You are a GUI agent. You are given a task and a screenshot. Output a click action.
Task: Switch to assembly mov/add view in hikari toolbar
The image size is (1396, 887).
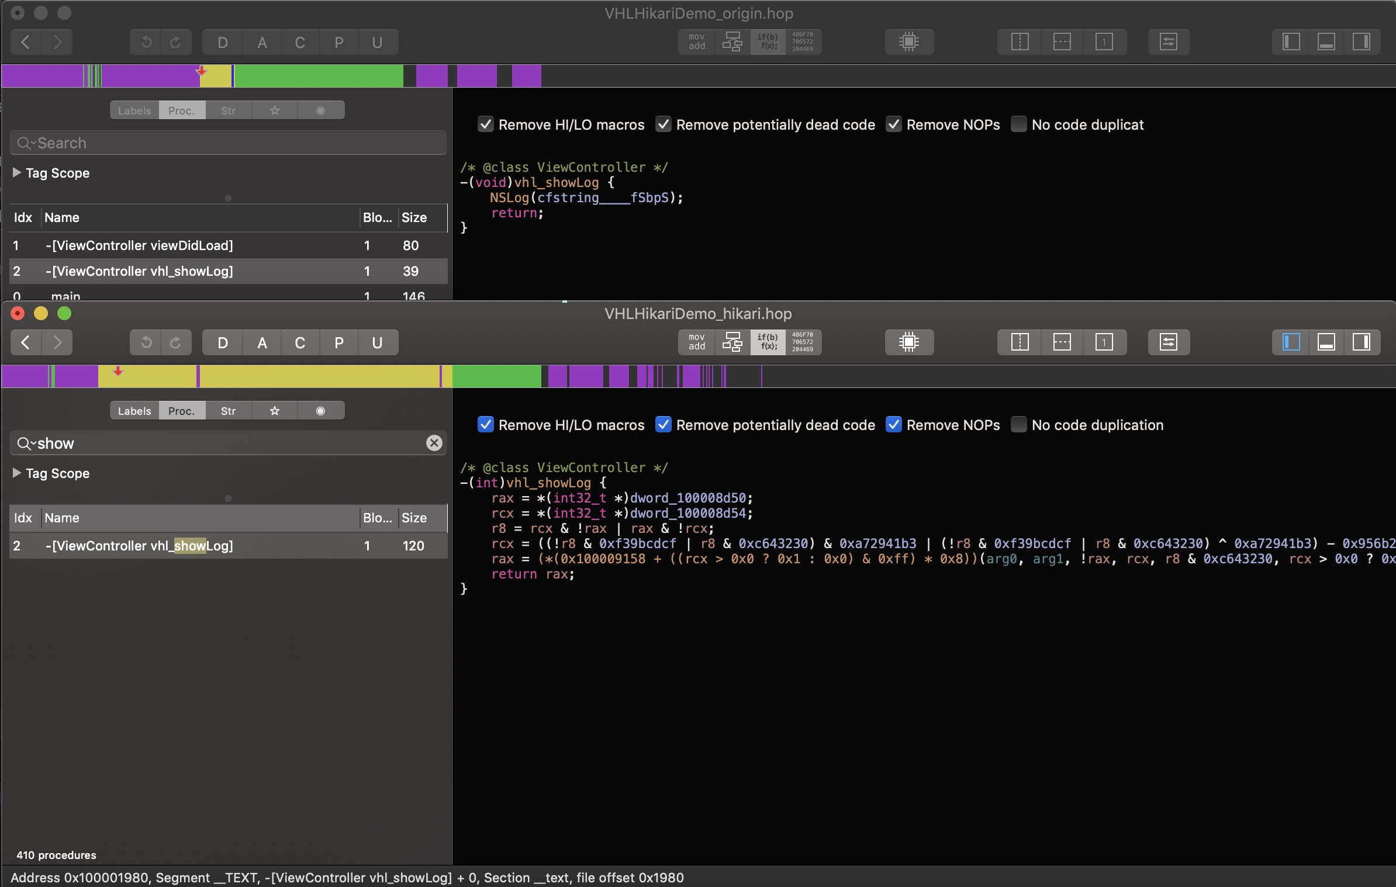(x=696, y=342)
